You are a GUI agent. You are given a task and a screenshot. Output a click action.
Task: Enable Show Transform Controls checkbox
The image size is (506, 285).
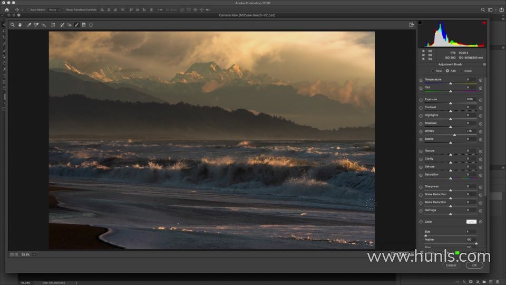64,9
